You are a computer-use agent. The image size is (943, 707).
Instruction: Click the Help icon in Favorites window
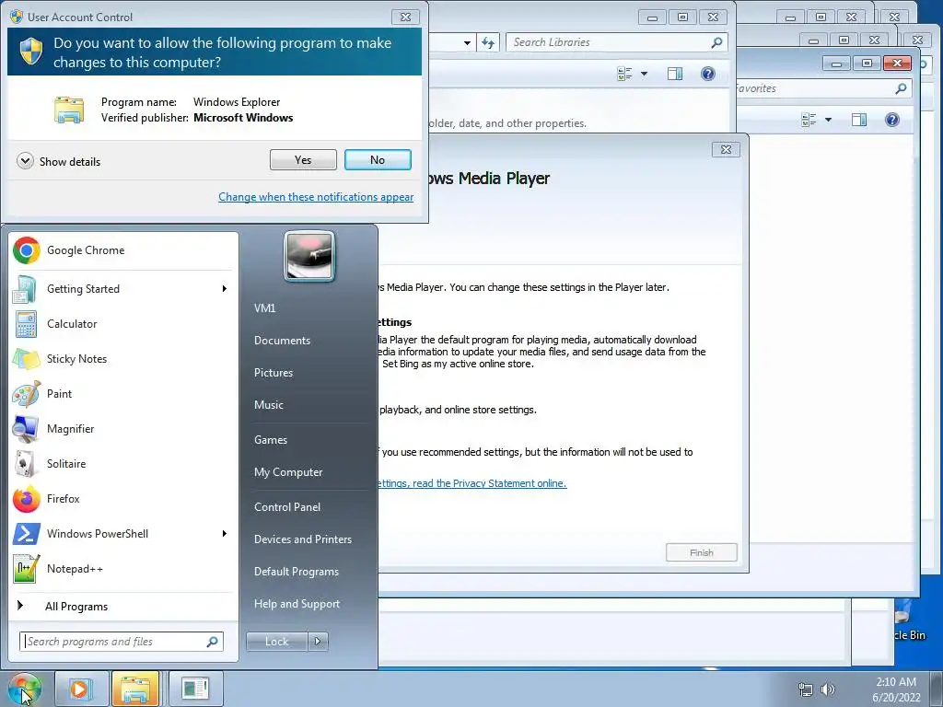[x=891, y=119]
